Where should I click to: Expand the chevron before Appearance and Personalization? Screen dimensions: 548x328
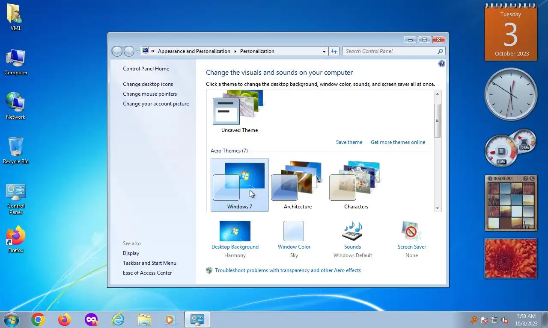(x=153, y=51)
